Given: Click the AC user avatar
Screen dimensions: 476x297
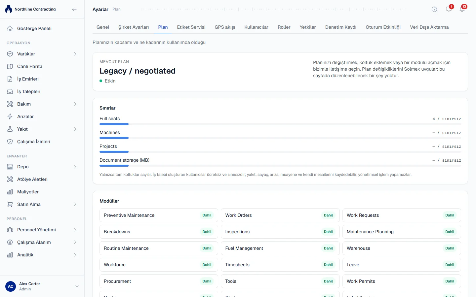Looking at the screenshot, I should [11, 286].
